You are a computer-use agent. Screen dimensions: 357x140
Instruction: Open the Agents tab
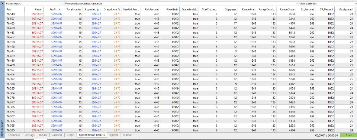114,135
